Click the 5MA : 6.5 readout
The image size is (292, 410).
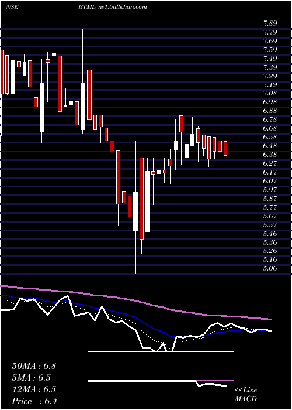[32, 378]
